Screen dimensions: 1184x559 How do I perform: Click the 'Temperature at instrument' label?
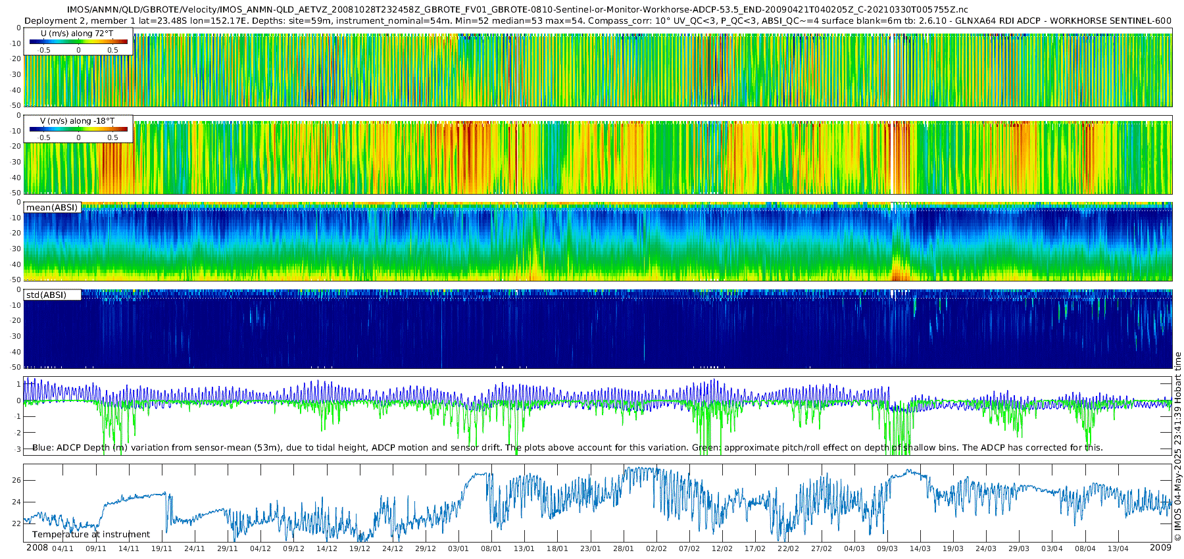91,534
